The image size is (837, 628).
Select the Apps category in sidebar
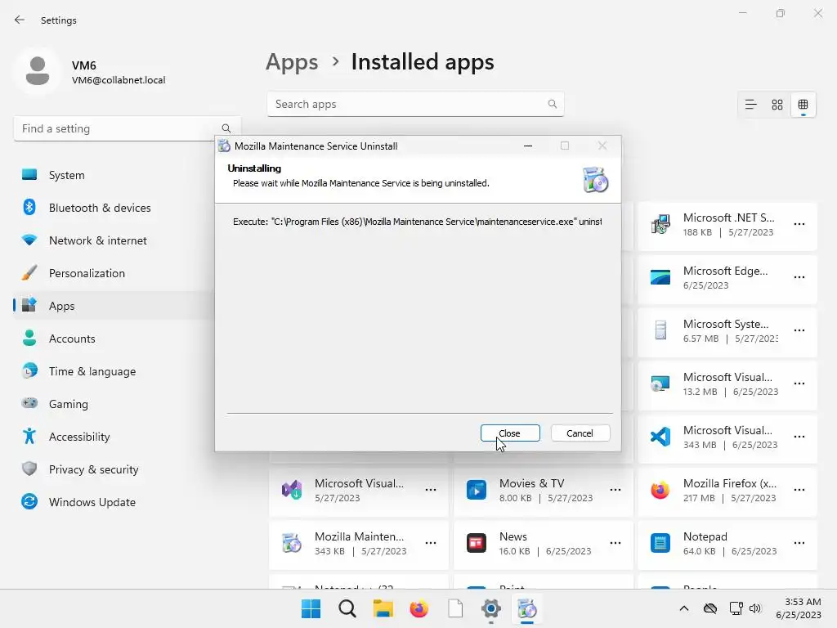(113, 306)
